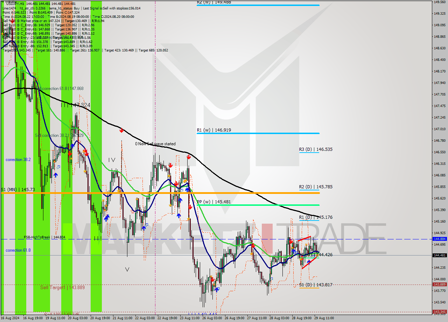Click the 'FSB-HighToBreak | 144.804' label
448x322 pixels.
tap(44, 237)
